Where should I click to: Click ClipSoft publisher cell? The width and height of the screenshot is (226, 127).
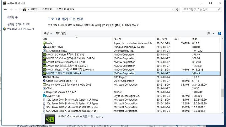point(118,92)
